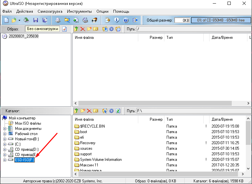This screenshot has height=184, width=252.
Task: Open the Действия menu
Action: [x=25, y=11]
